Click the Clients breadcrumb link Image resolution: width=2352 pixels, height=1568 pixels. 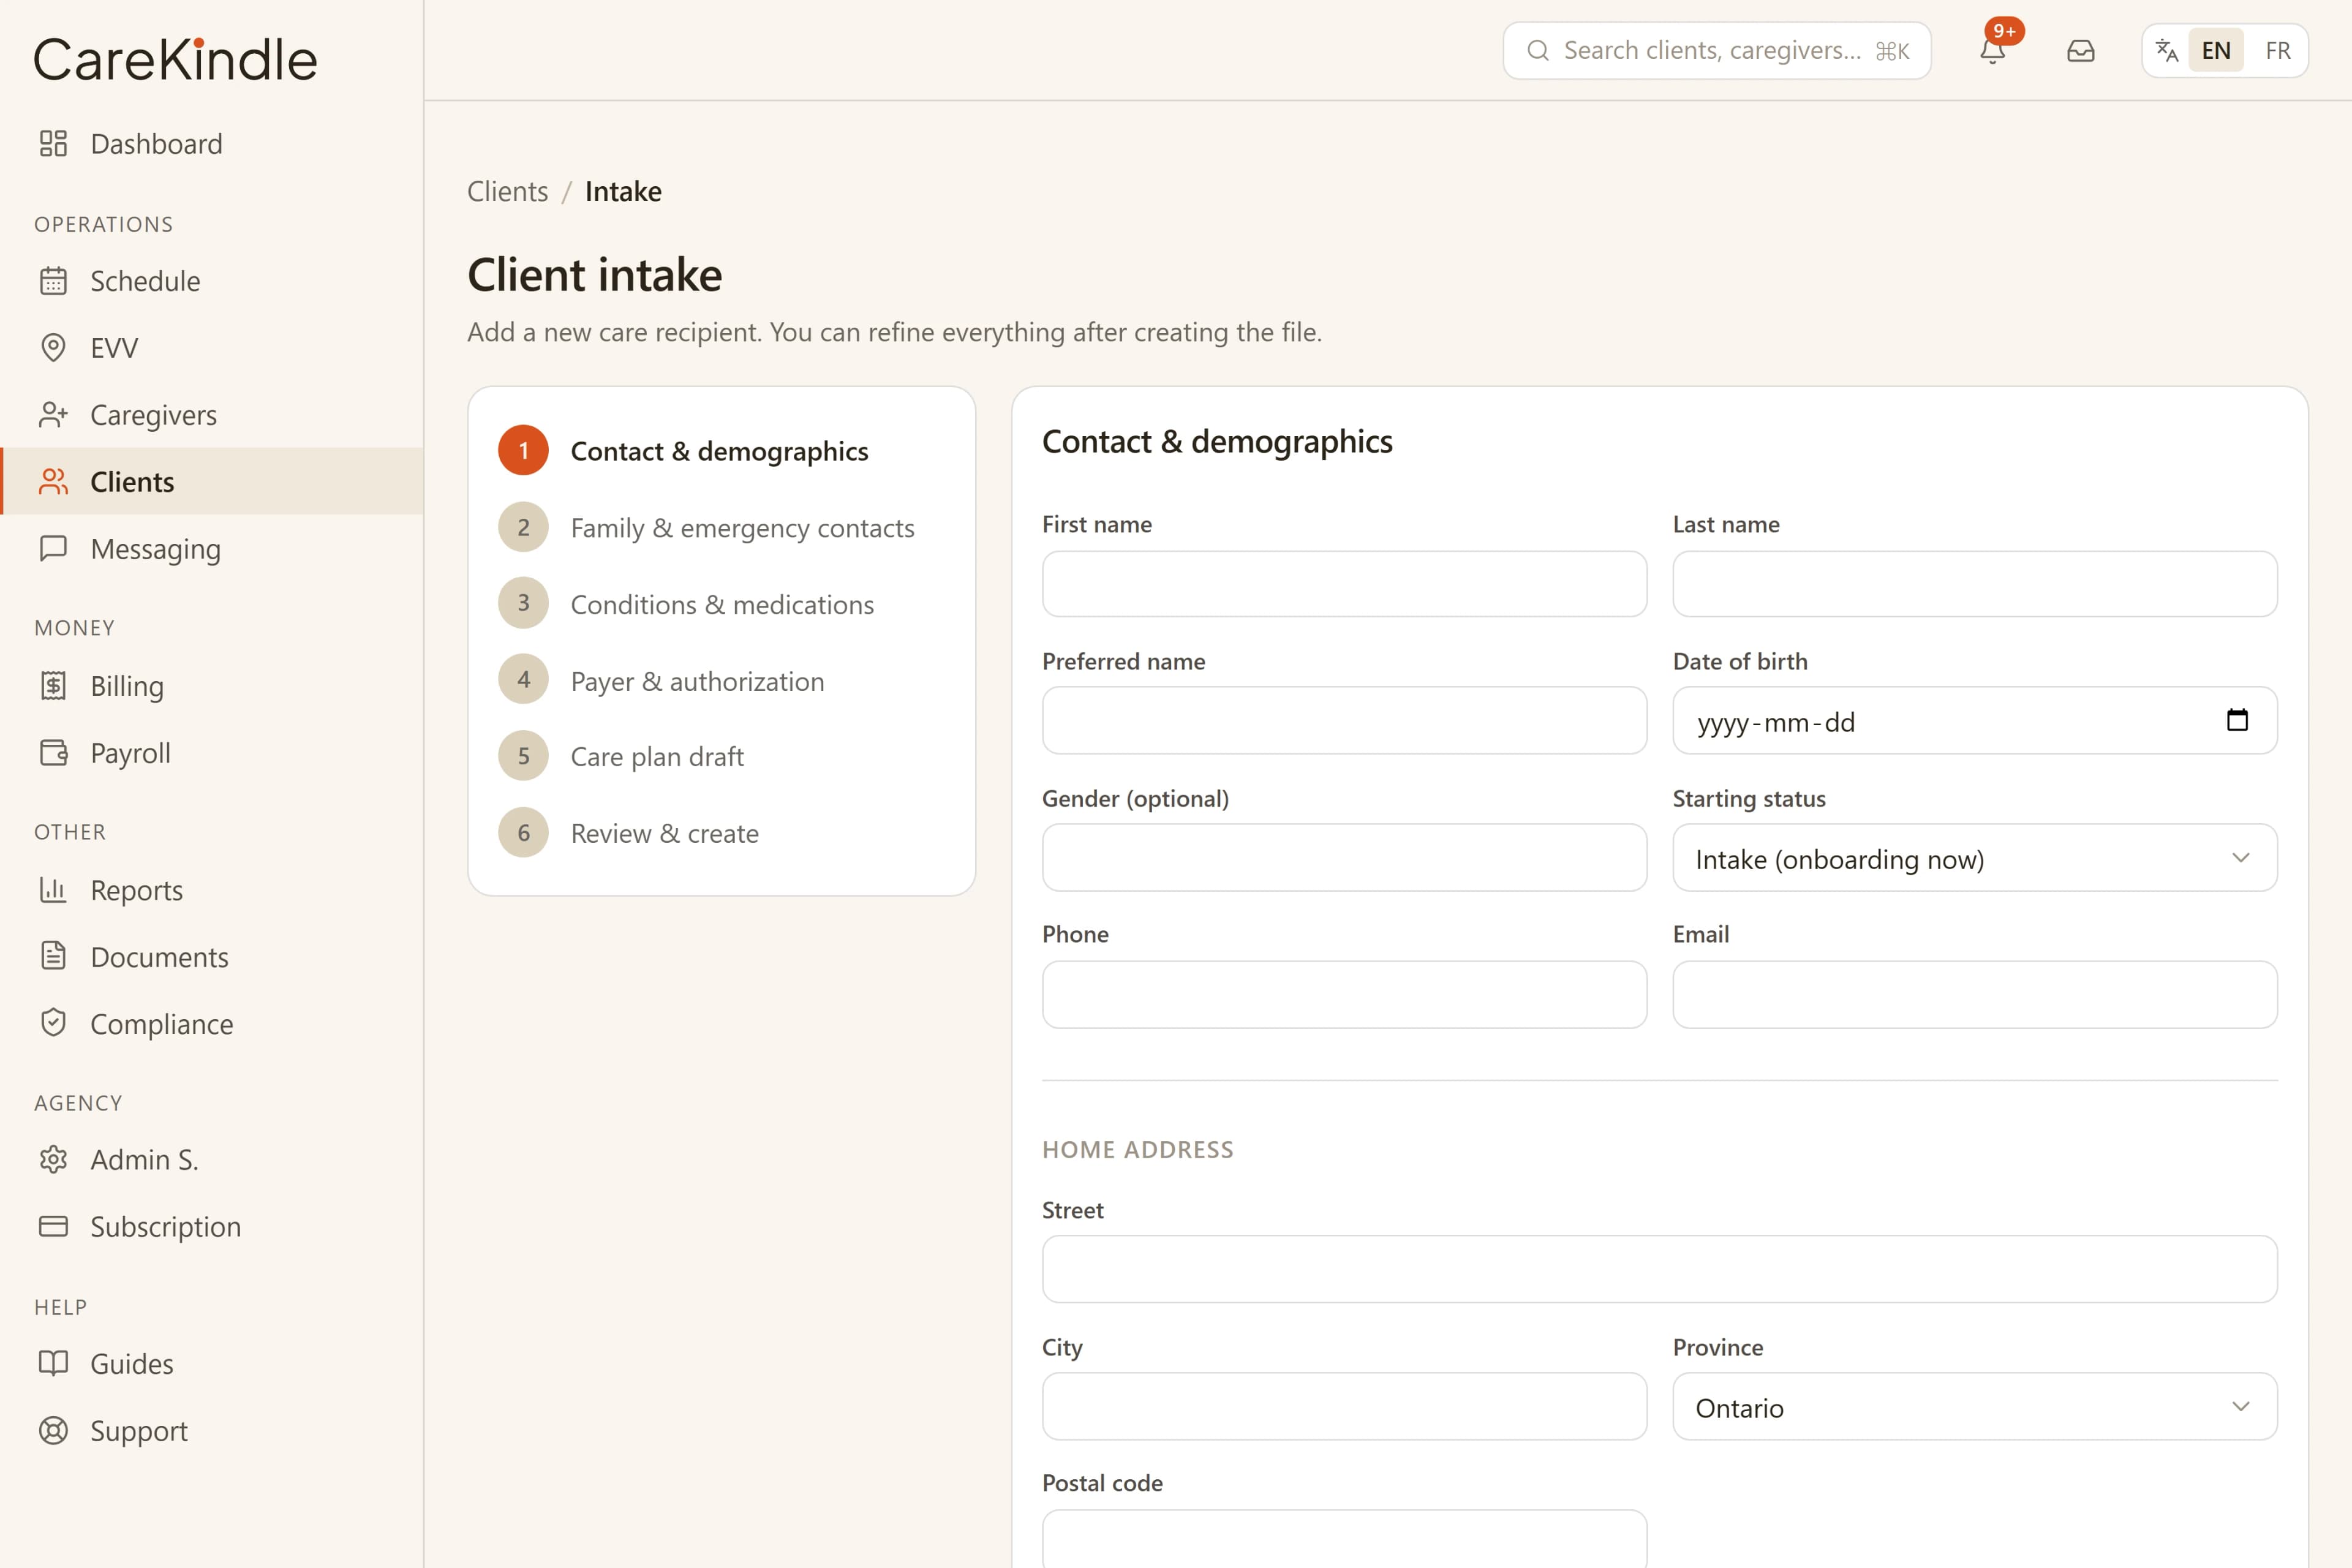click(507, 191)
